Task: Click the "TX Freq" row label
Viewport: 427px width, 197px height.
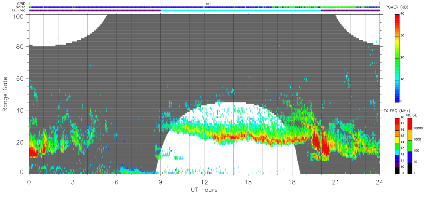Action: tap(19, 10)
